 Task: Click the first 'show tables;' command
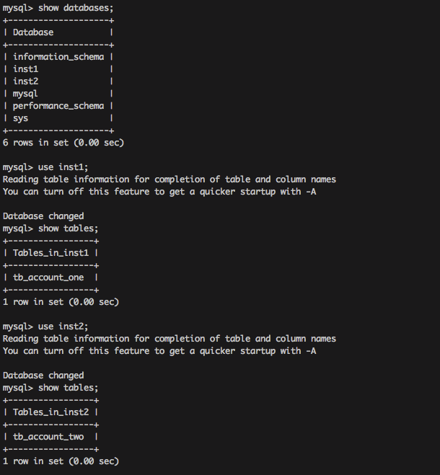pos(69,228)
